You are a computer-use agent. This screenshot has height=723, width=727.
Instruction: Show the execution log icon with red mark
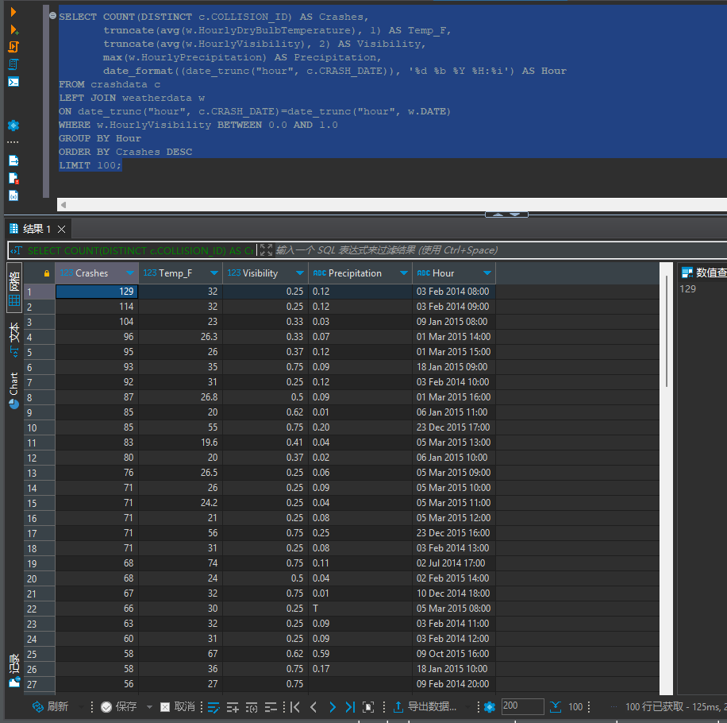(13, 178)
